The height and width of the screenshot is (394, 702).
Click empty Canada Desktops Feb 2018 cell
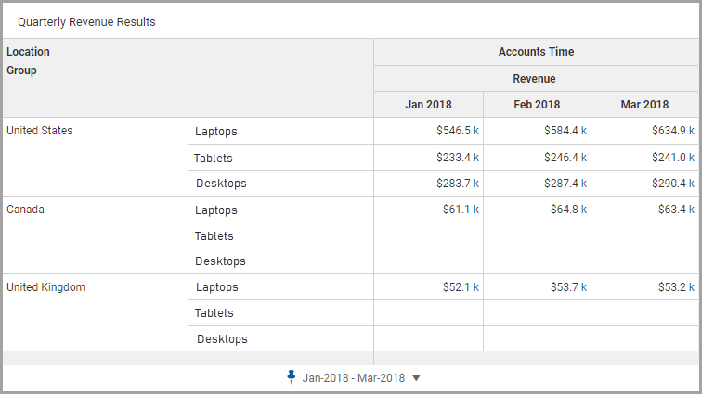[x=537, y=261]
